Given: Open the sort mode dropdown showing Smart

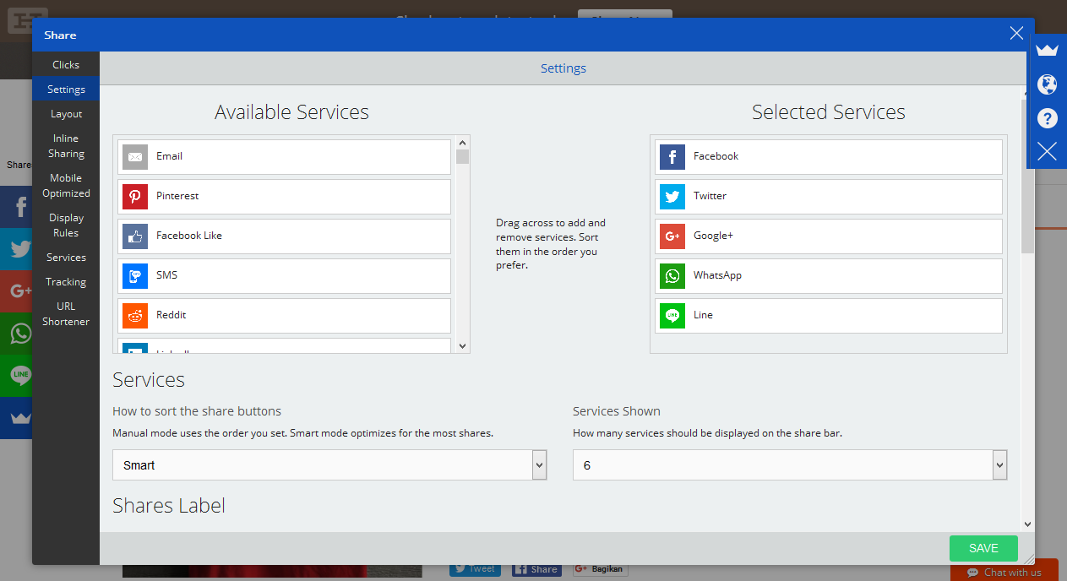Looking at the screenshot, I should [x=329, y=465].
